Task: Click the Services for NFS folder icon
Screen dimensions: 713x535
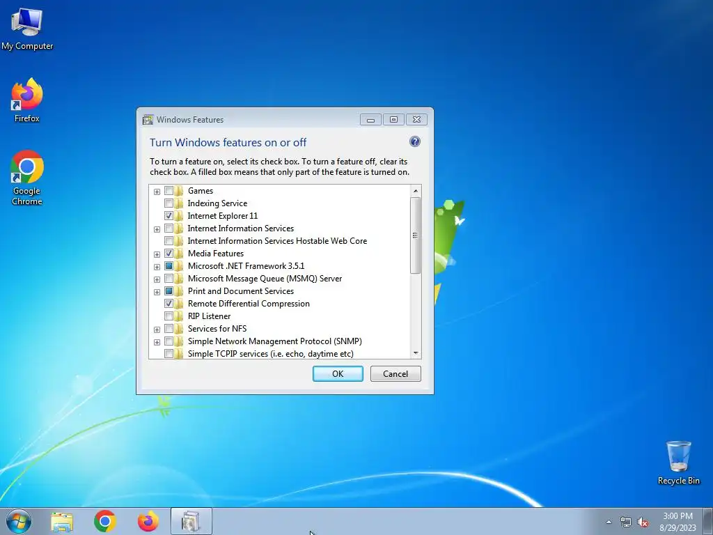Action: point(179,329)
